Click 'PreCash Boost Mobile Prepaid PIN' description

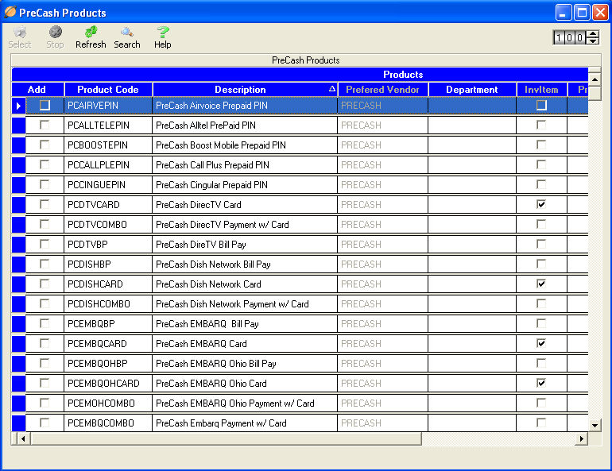[x=245, y=145]
